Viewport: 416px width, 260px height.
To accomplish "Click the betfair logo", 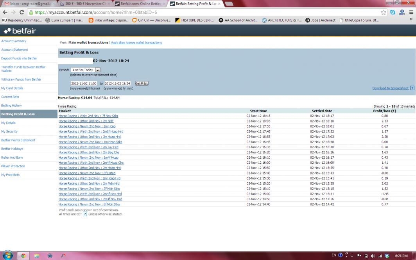I will point(20,31).
